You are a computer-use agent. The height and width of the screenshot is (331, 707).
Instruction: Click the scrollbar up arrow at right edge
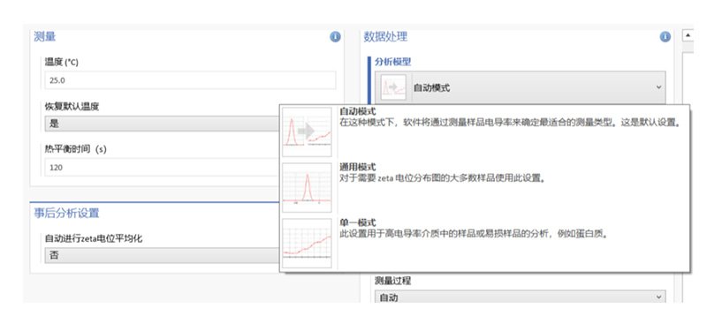point(688,35)
